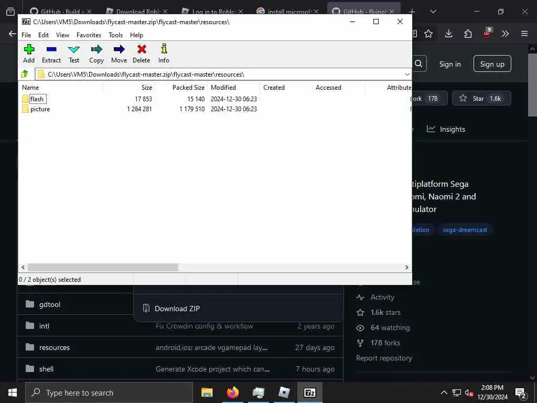Sort by the Name column header
This screenshot has width=537, height=403.
61,88
